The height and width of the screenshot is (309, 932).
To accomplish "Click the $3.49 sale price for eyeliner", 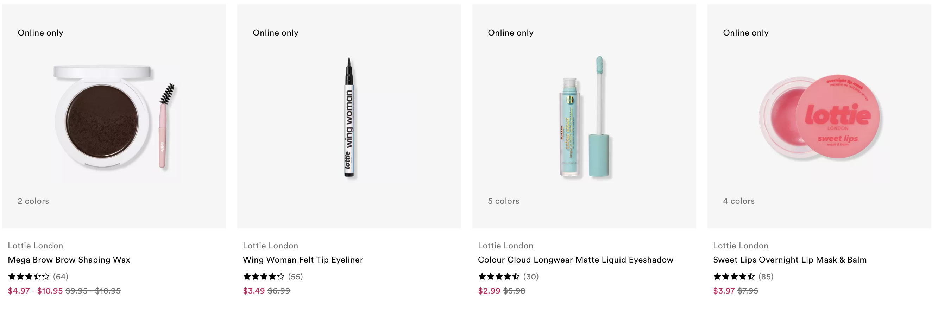I will click(x=254, y=291).
